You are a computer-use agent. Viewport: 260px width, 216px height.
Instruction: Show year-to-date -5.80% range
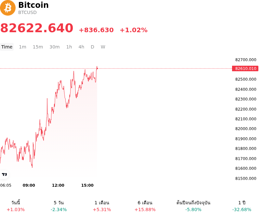point(193,206)
